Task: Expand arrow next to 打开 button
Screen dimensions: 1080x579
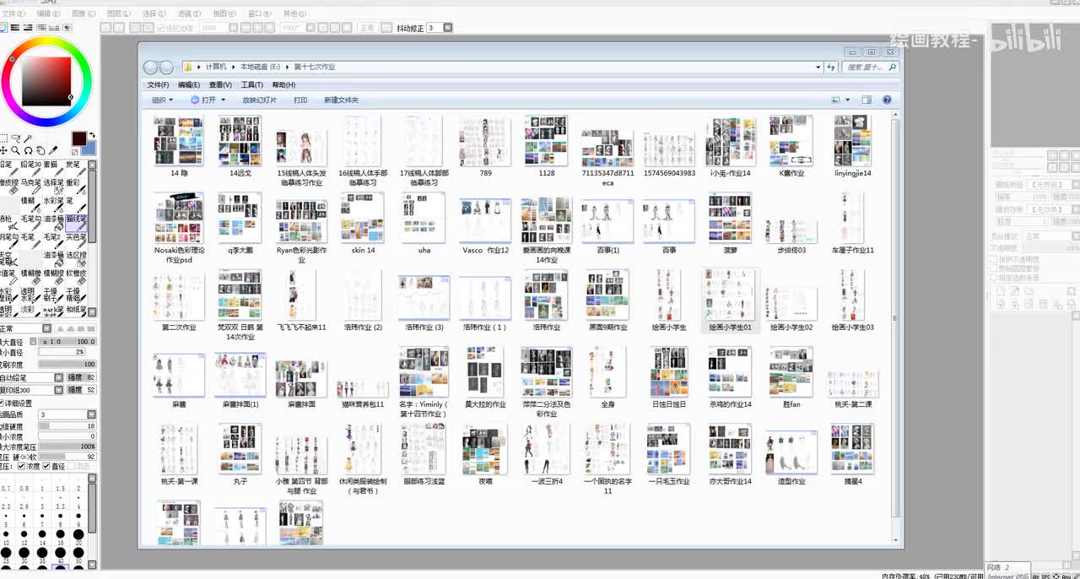Action: pos(223,100)
